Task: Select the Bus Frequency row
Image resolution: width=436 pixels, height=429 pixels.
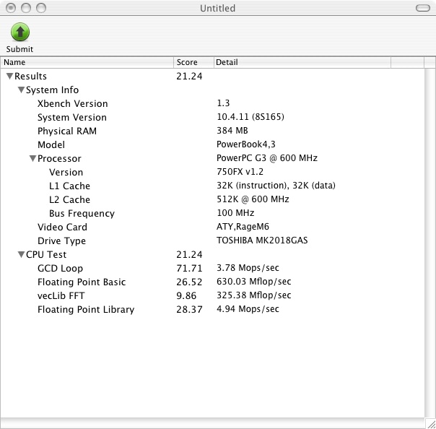Action: pyautogui.click(x=82, y=214)
